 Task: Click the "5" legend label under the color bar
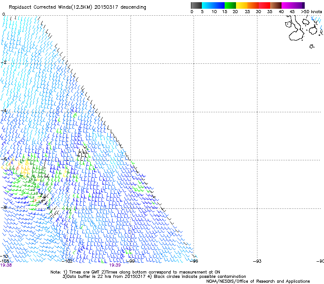click(202, 12)
